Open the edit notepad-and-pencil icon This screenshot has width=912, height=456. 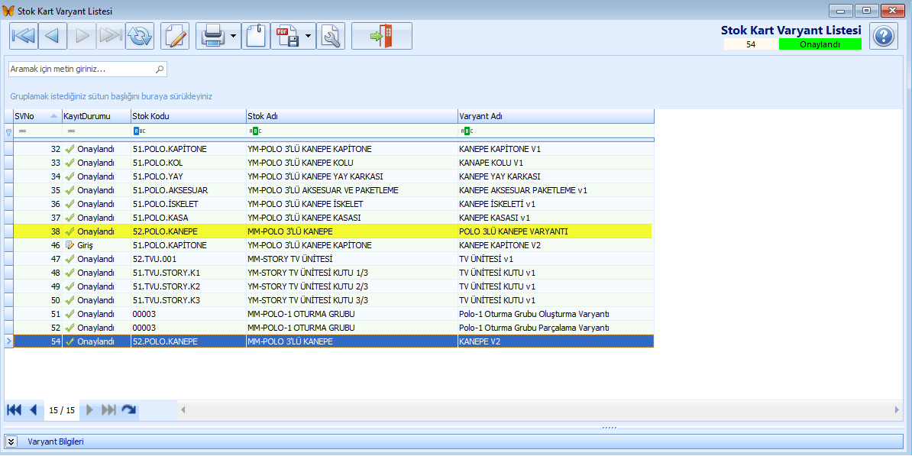point(175,36)
